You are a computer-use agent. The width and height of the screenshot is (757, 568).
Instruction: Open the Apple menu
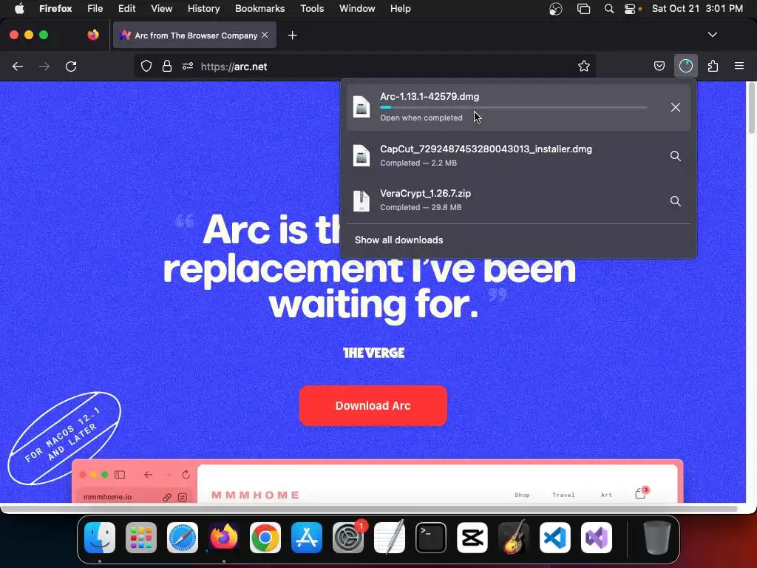point(19,9)
